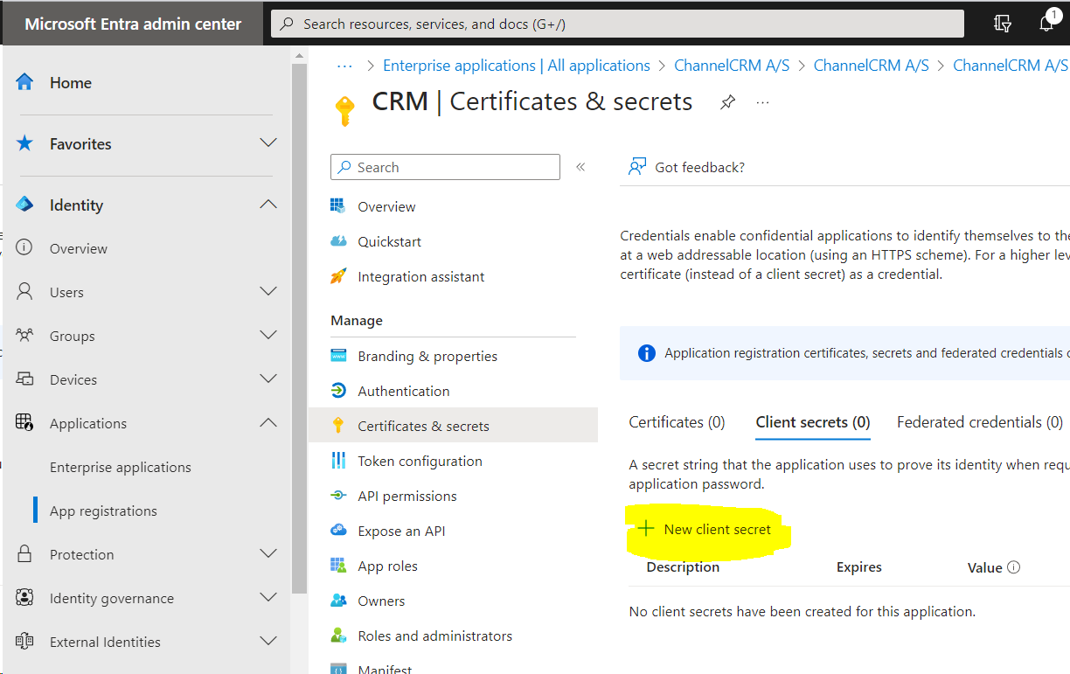The height and width of the screenshot is (674, 1070).
Task: Click the App roles grid icon
Action: (x=338, y=566)
